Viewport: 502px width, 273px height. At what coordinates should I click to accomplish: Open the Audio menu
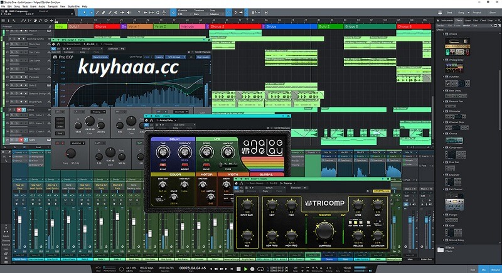(42, 6)
